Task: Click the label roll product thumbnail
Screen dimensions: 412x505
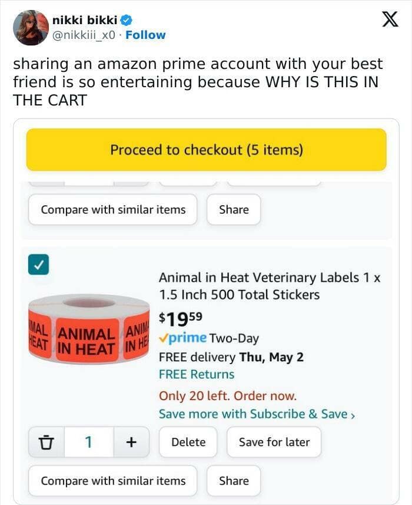Action: pos(89,328)
